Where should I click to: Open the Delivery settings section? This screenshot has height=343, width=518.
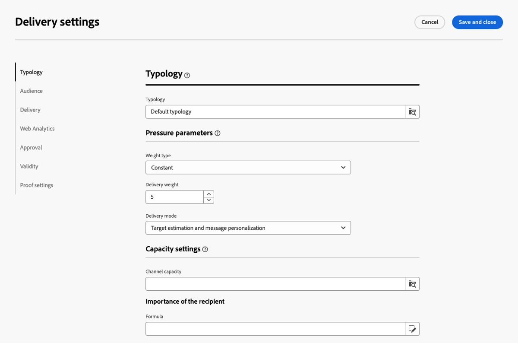(30, 110)
